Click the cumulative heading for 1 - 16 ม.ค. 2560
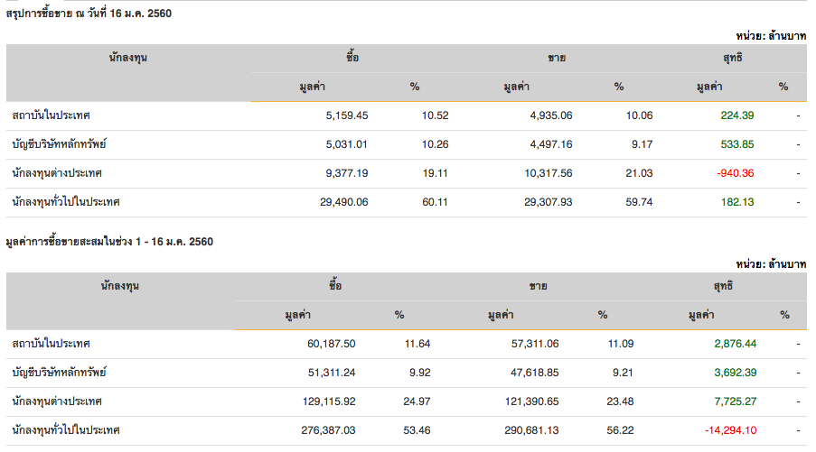The image size is (816, 452). pyautogui.click(x=108, y=243)
